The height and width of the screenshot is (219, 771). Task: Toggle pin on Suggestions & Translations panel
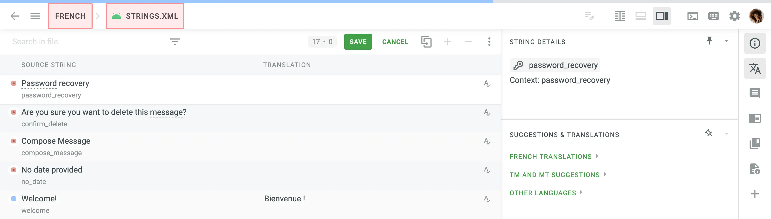click(708, 133)
